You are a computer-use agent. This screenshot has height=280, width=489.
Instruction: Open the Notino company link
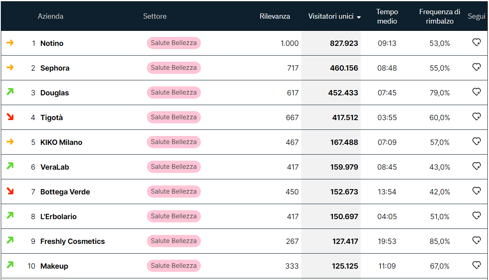52,43
